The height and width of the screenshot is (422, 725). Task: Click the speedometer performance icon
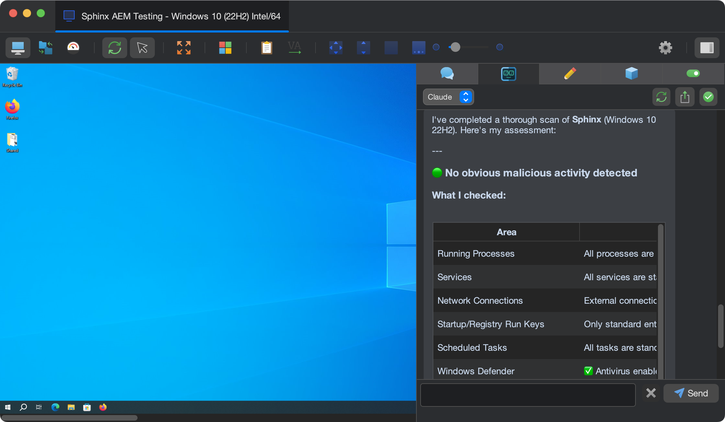pos(73,48)
